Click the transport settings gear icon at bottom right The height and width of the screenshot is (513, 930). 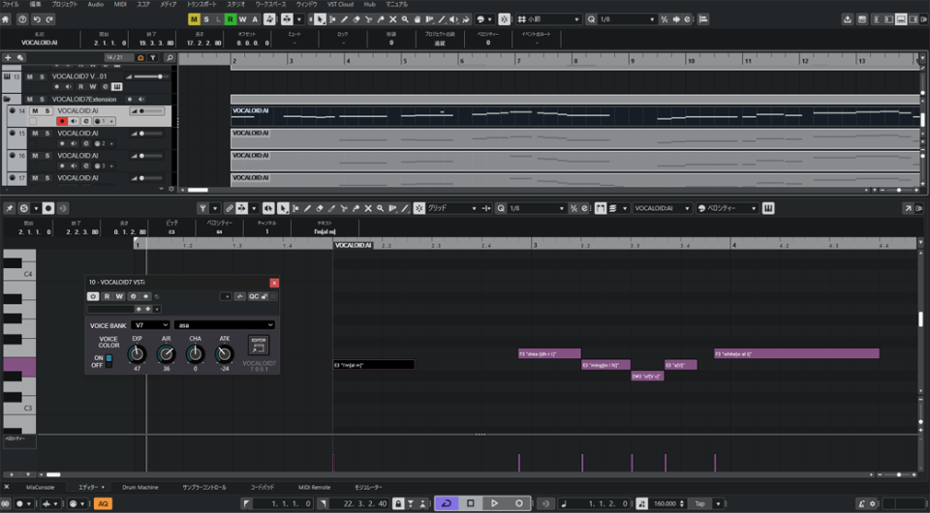[x=873, y=504]
